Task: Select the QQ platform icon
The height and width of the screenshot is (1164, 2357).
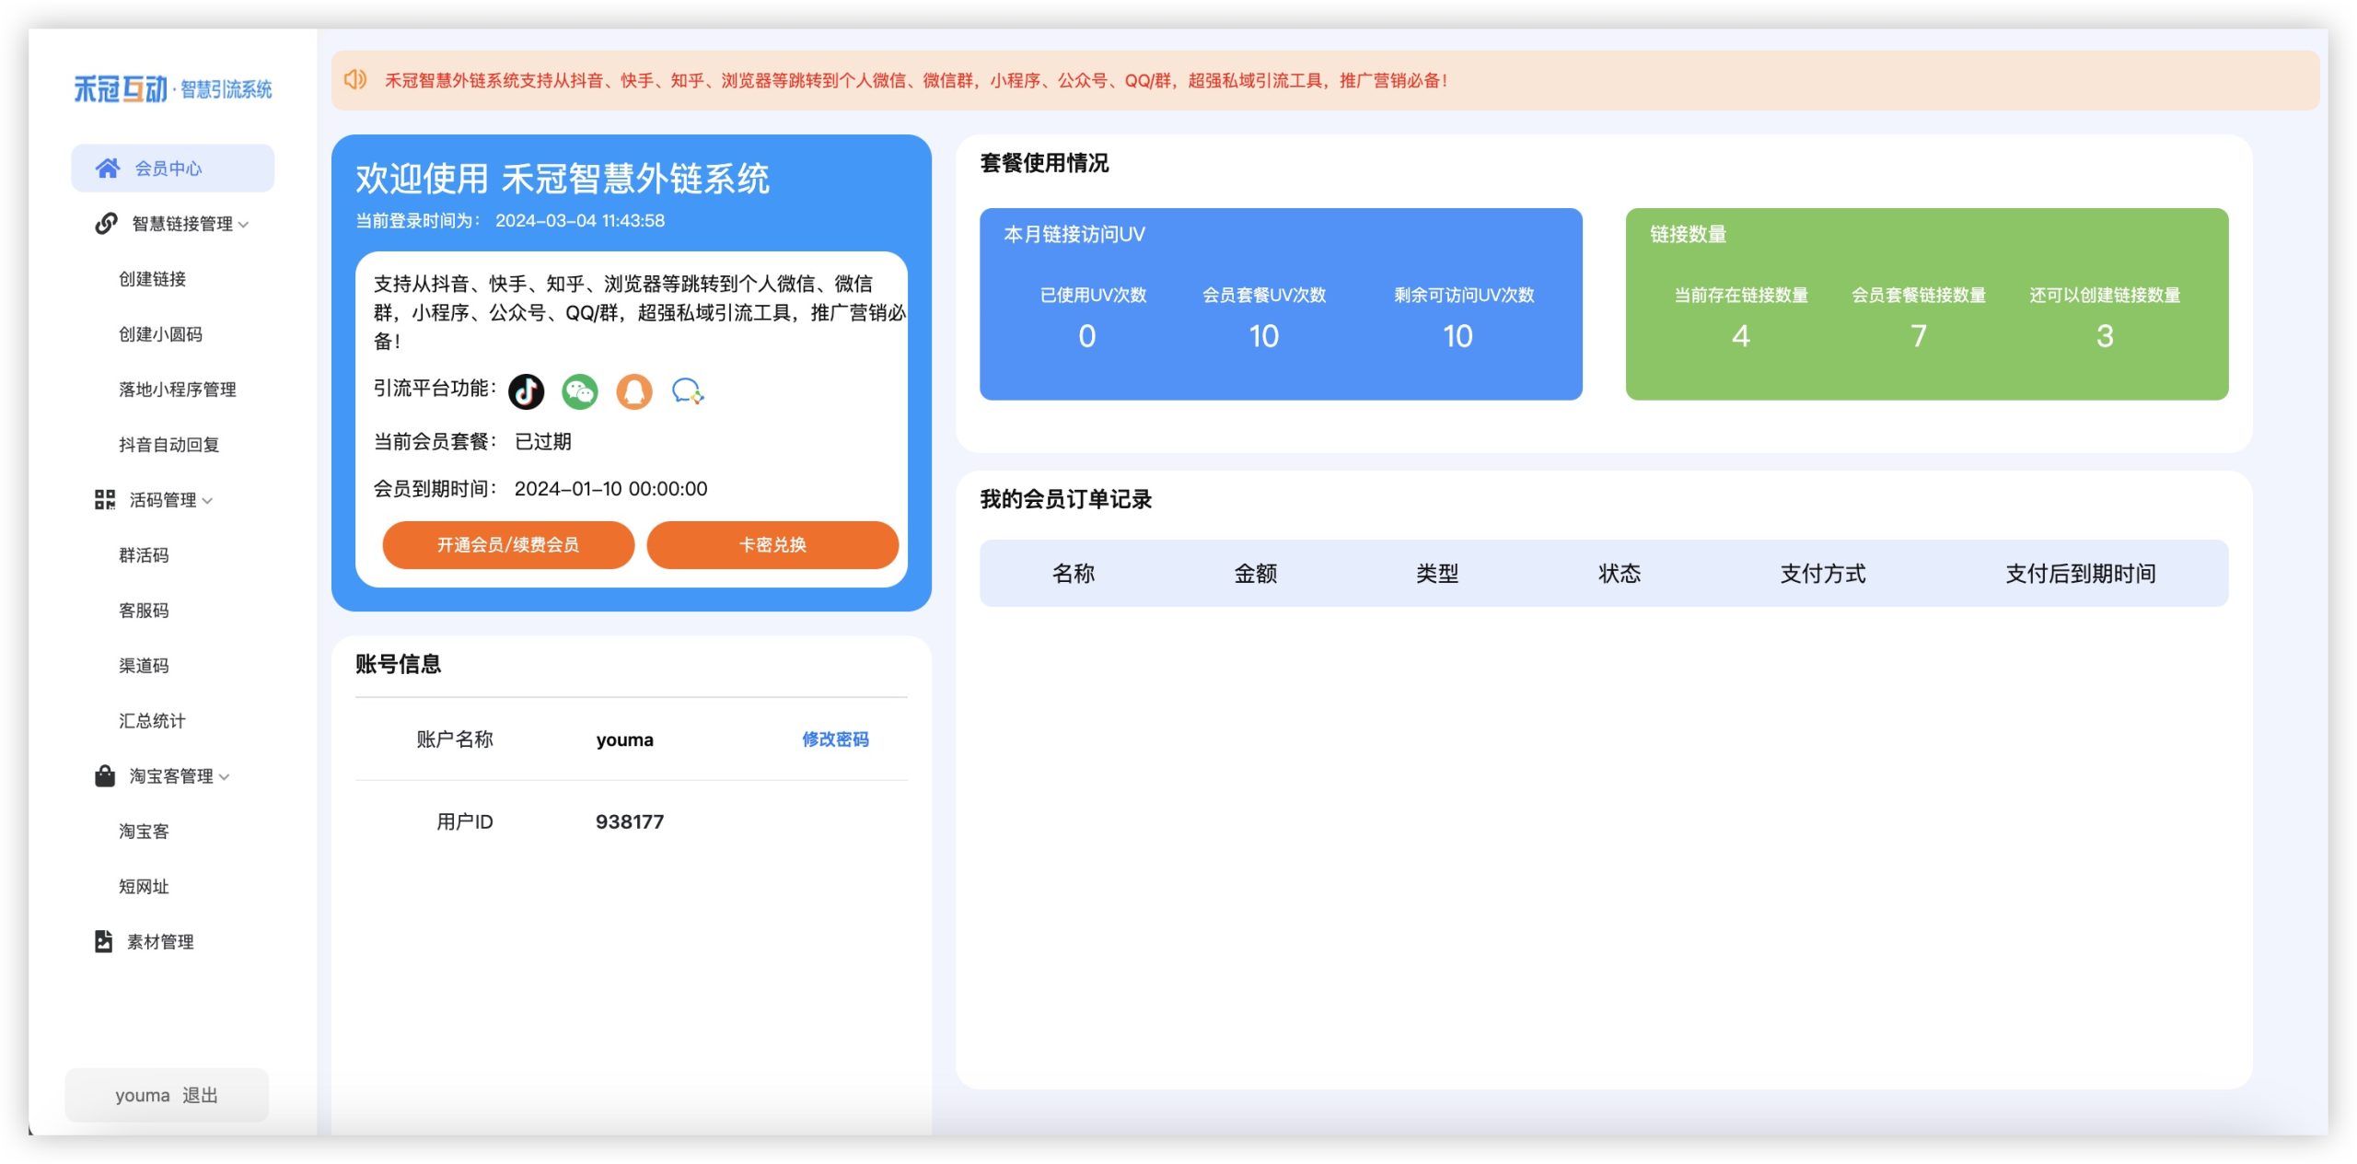Action: coord(634,390)
